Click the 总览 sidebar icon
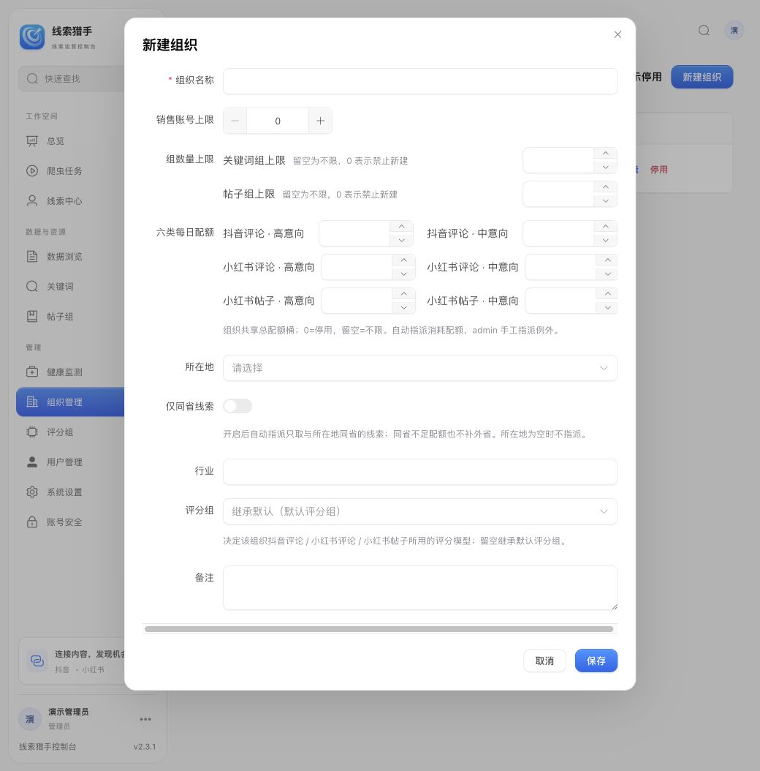 pyautogui.click(x=32, y=141)
